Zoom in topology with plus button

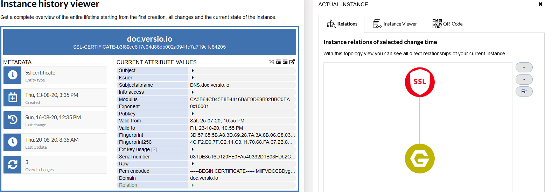coord(524,67)
